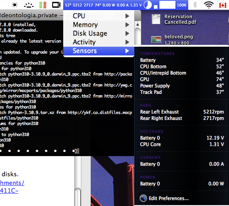
Task: Open the keyboard backlight menu bar icon
Action: point(29,5)
